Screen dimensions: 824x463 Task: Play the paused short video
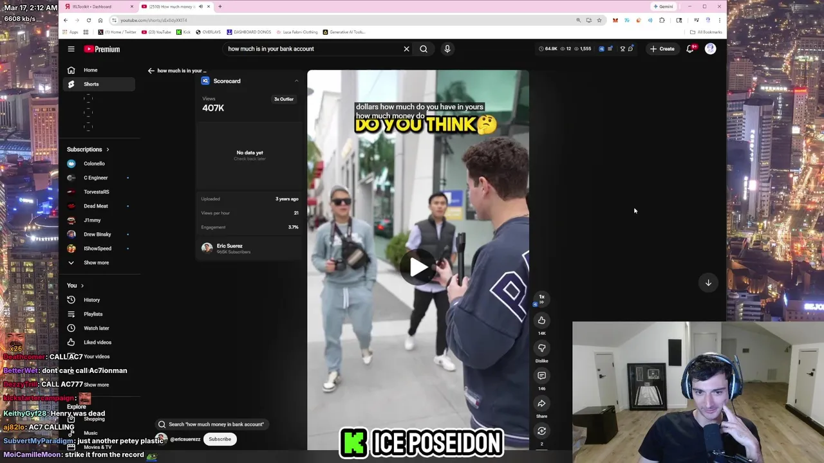(x=418, y=268)
